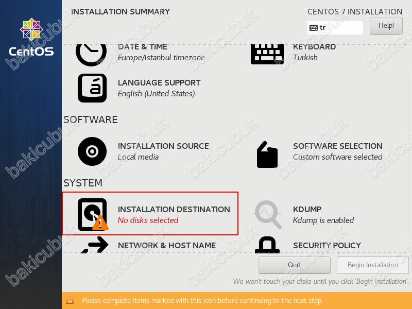The width and height of the screenshot is (412, 309).
Task: Click the Quit button
Action: pos(294,265)
